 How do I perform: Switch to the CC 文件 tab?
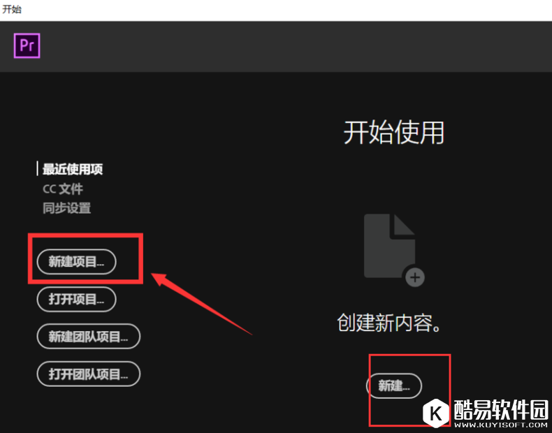click(63, 189)
